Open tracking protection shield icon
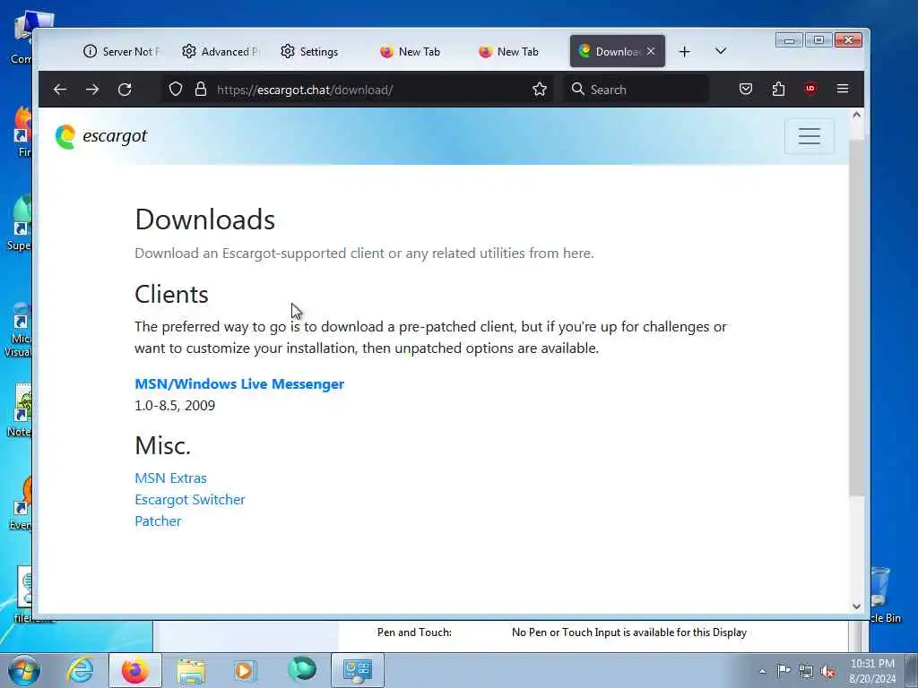Viewport: 918px width, 688px height. (x=176, y=89)
